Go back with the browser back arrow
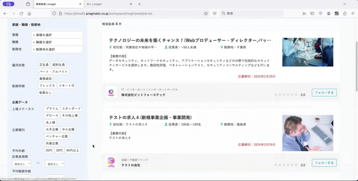Screen dimensions: 358x181 coord(5,13)
